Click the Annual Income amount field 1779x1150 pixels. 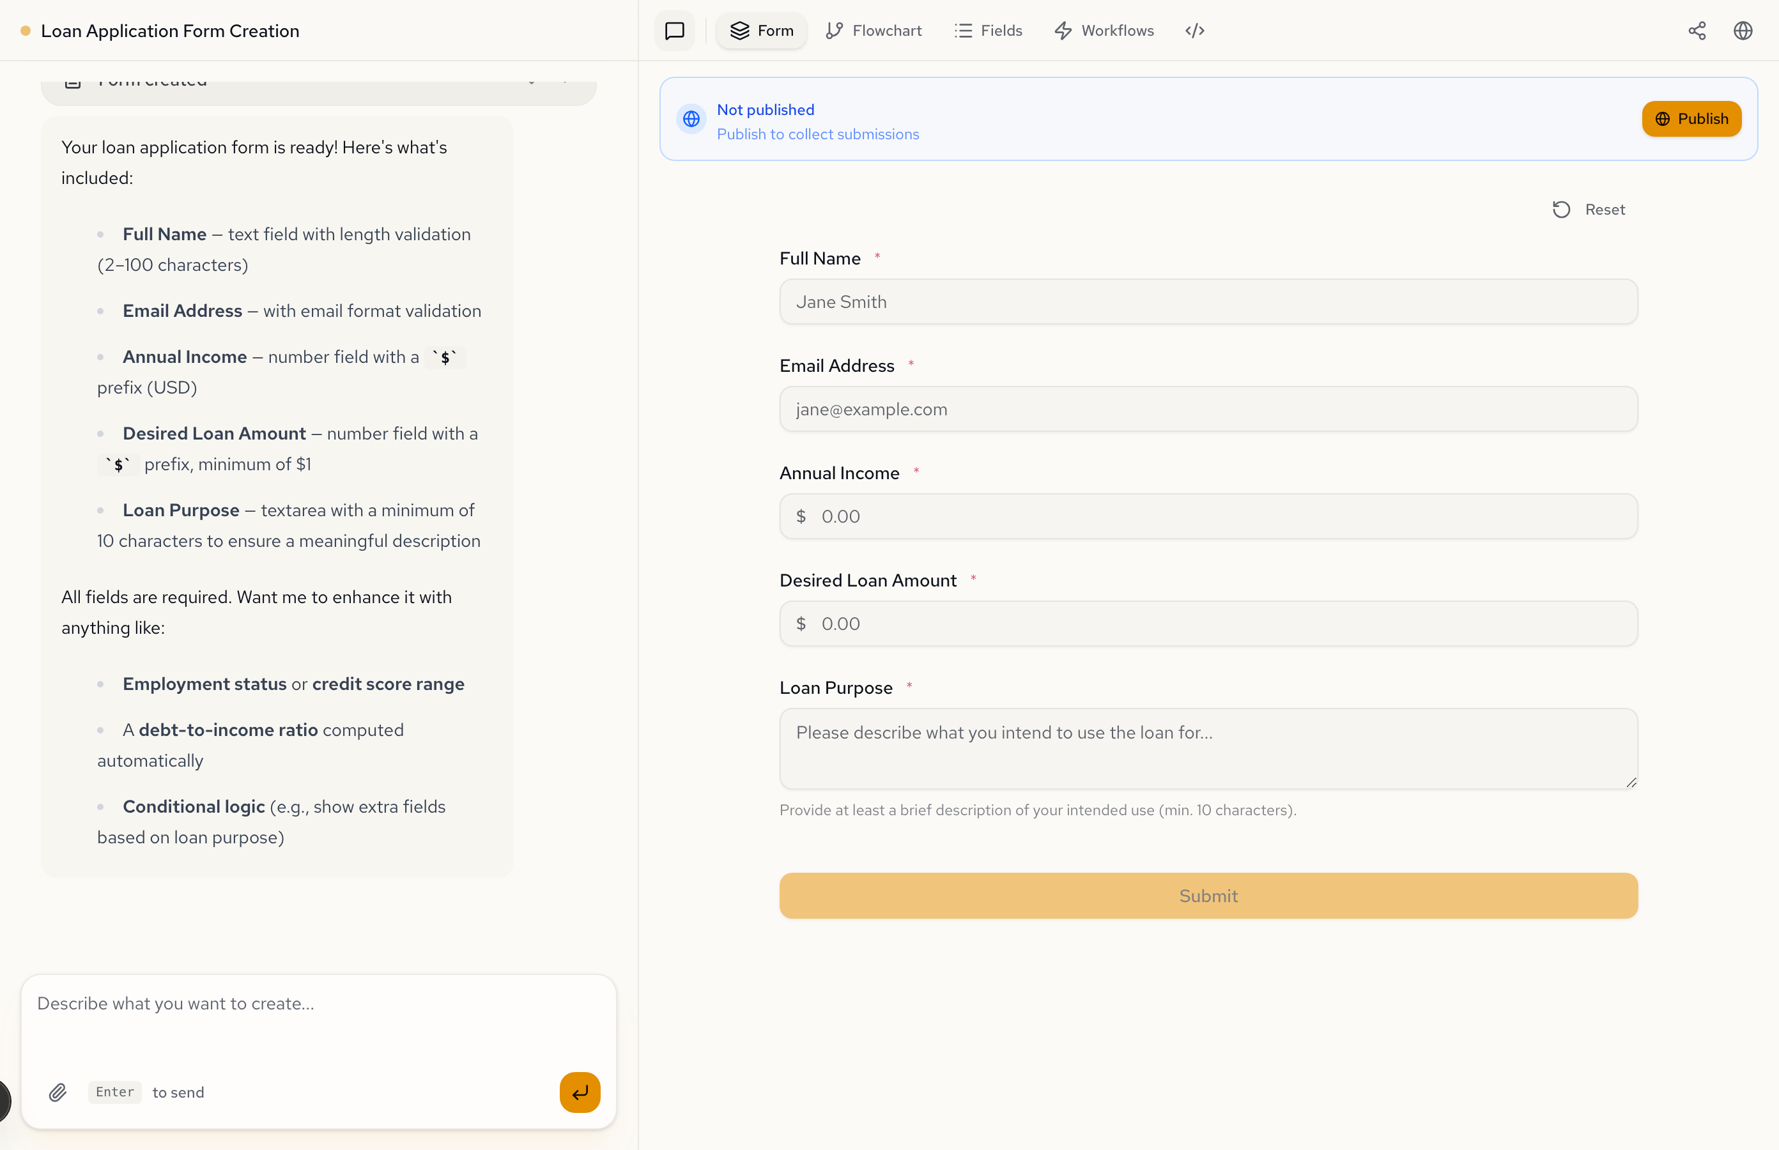coord(1208,517)
